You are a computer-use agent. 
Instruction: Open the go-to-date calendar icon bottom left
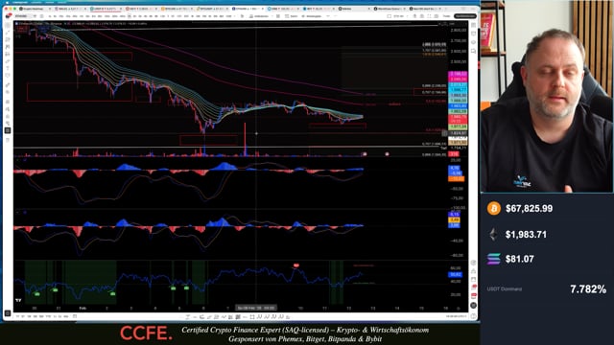(75, 316)
